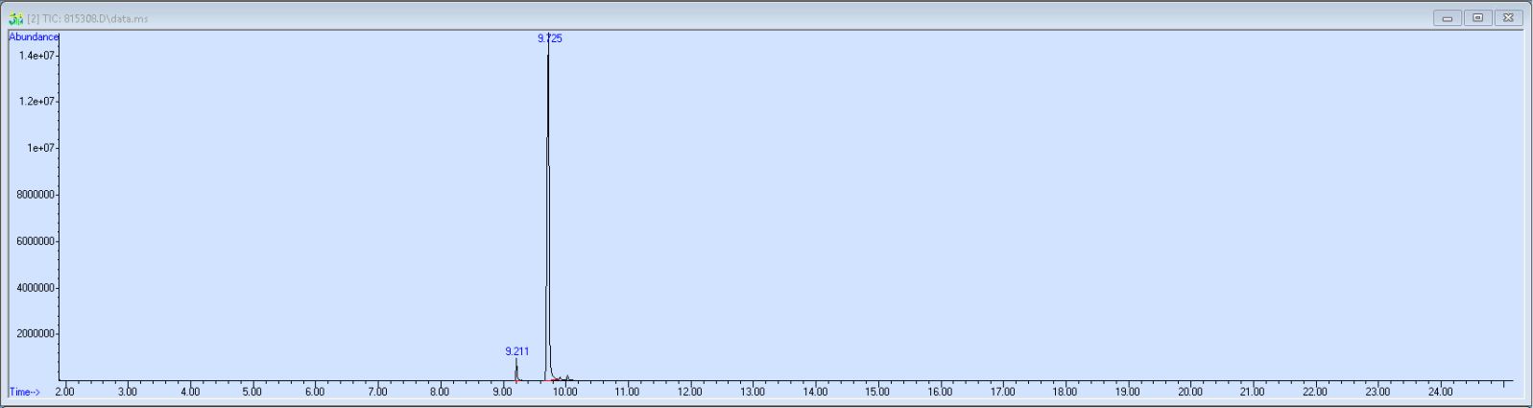Click the 12.00 tick on time axis
Viewport: 1533px width, 408px height.
point(689,392)
